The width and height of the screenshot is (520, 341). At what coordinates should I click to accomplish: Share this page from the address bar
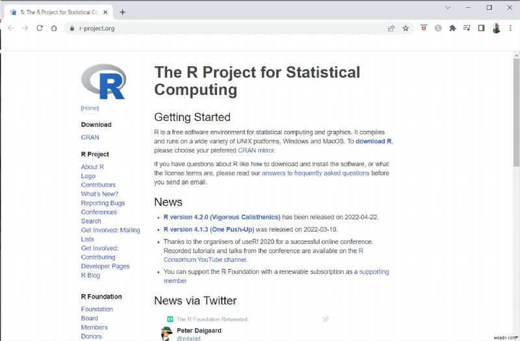click(391, 28)
